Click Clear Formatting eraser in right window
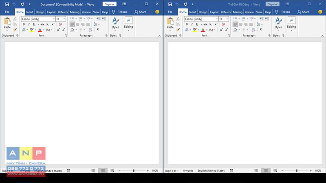326x183 pixels. click(x=223, y=24)
